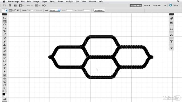The image size is (182, 102).
Task: Open the Select menu
Action: coord(52,1)
